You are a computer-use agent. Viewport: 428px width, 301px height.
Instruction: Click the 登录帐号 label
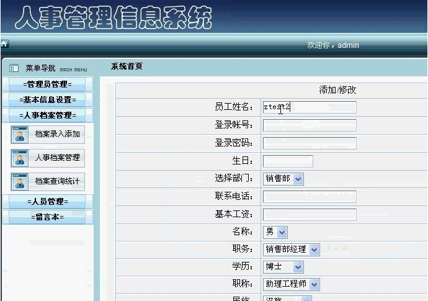click(234, 125)
